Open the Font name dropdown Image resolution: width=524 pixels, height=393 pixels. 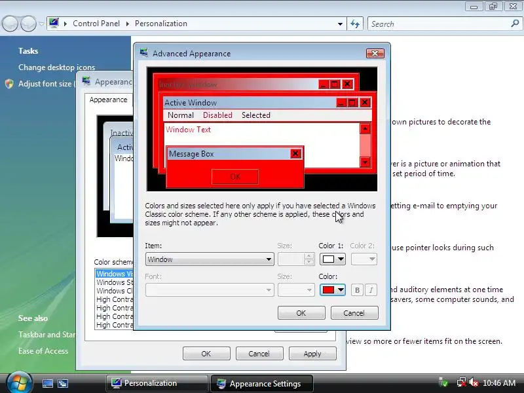(x=210, y=290)
